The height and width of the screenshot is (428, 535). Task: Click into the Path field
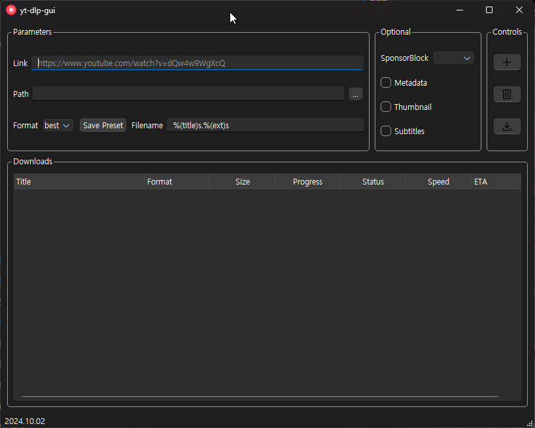[x=188, y=94]
